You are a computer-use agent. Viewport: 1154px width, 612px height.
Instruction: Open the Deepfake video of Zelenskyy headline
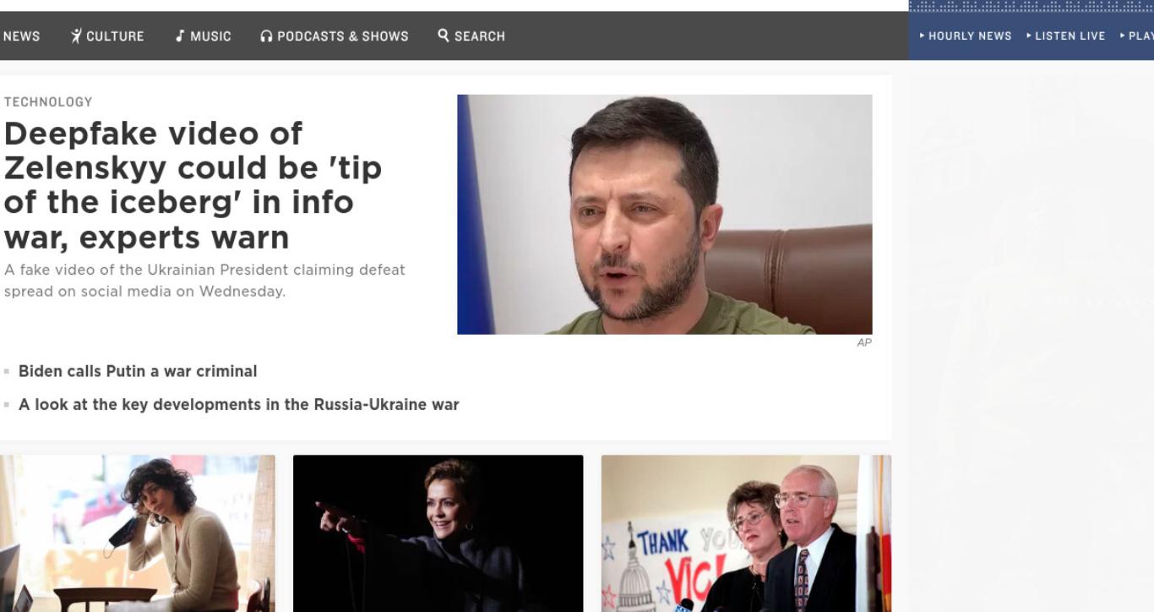193,185
